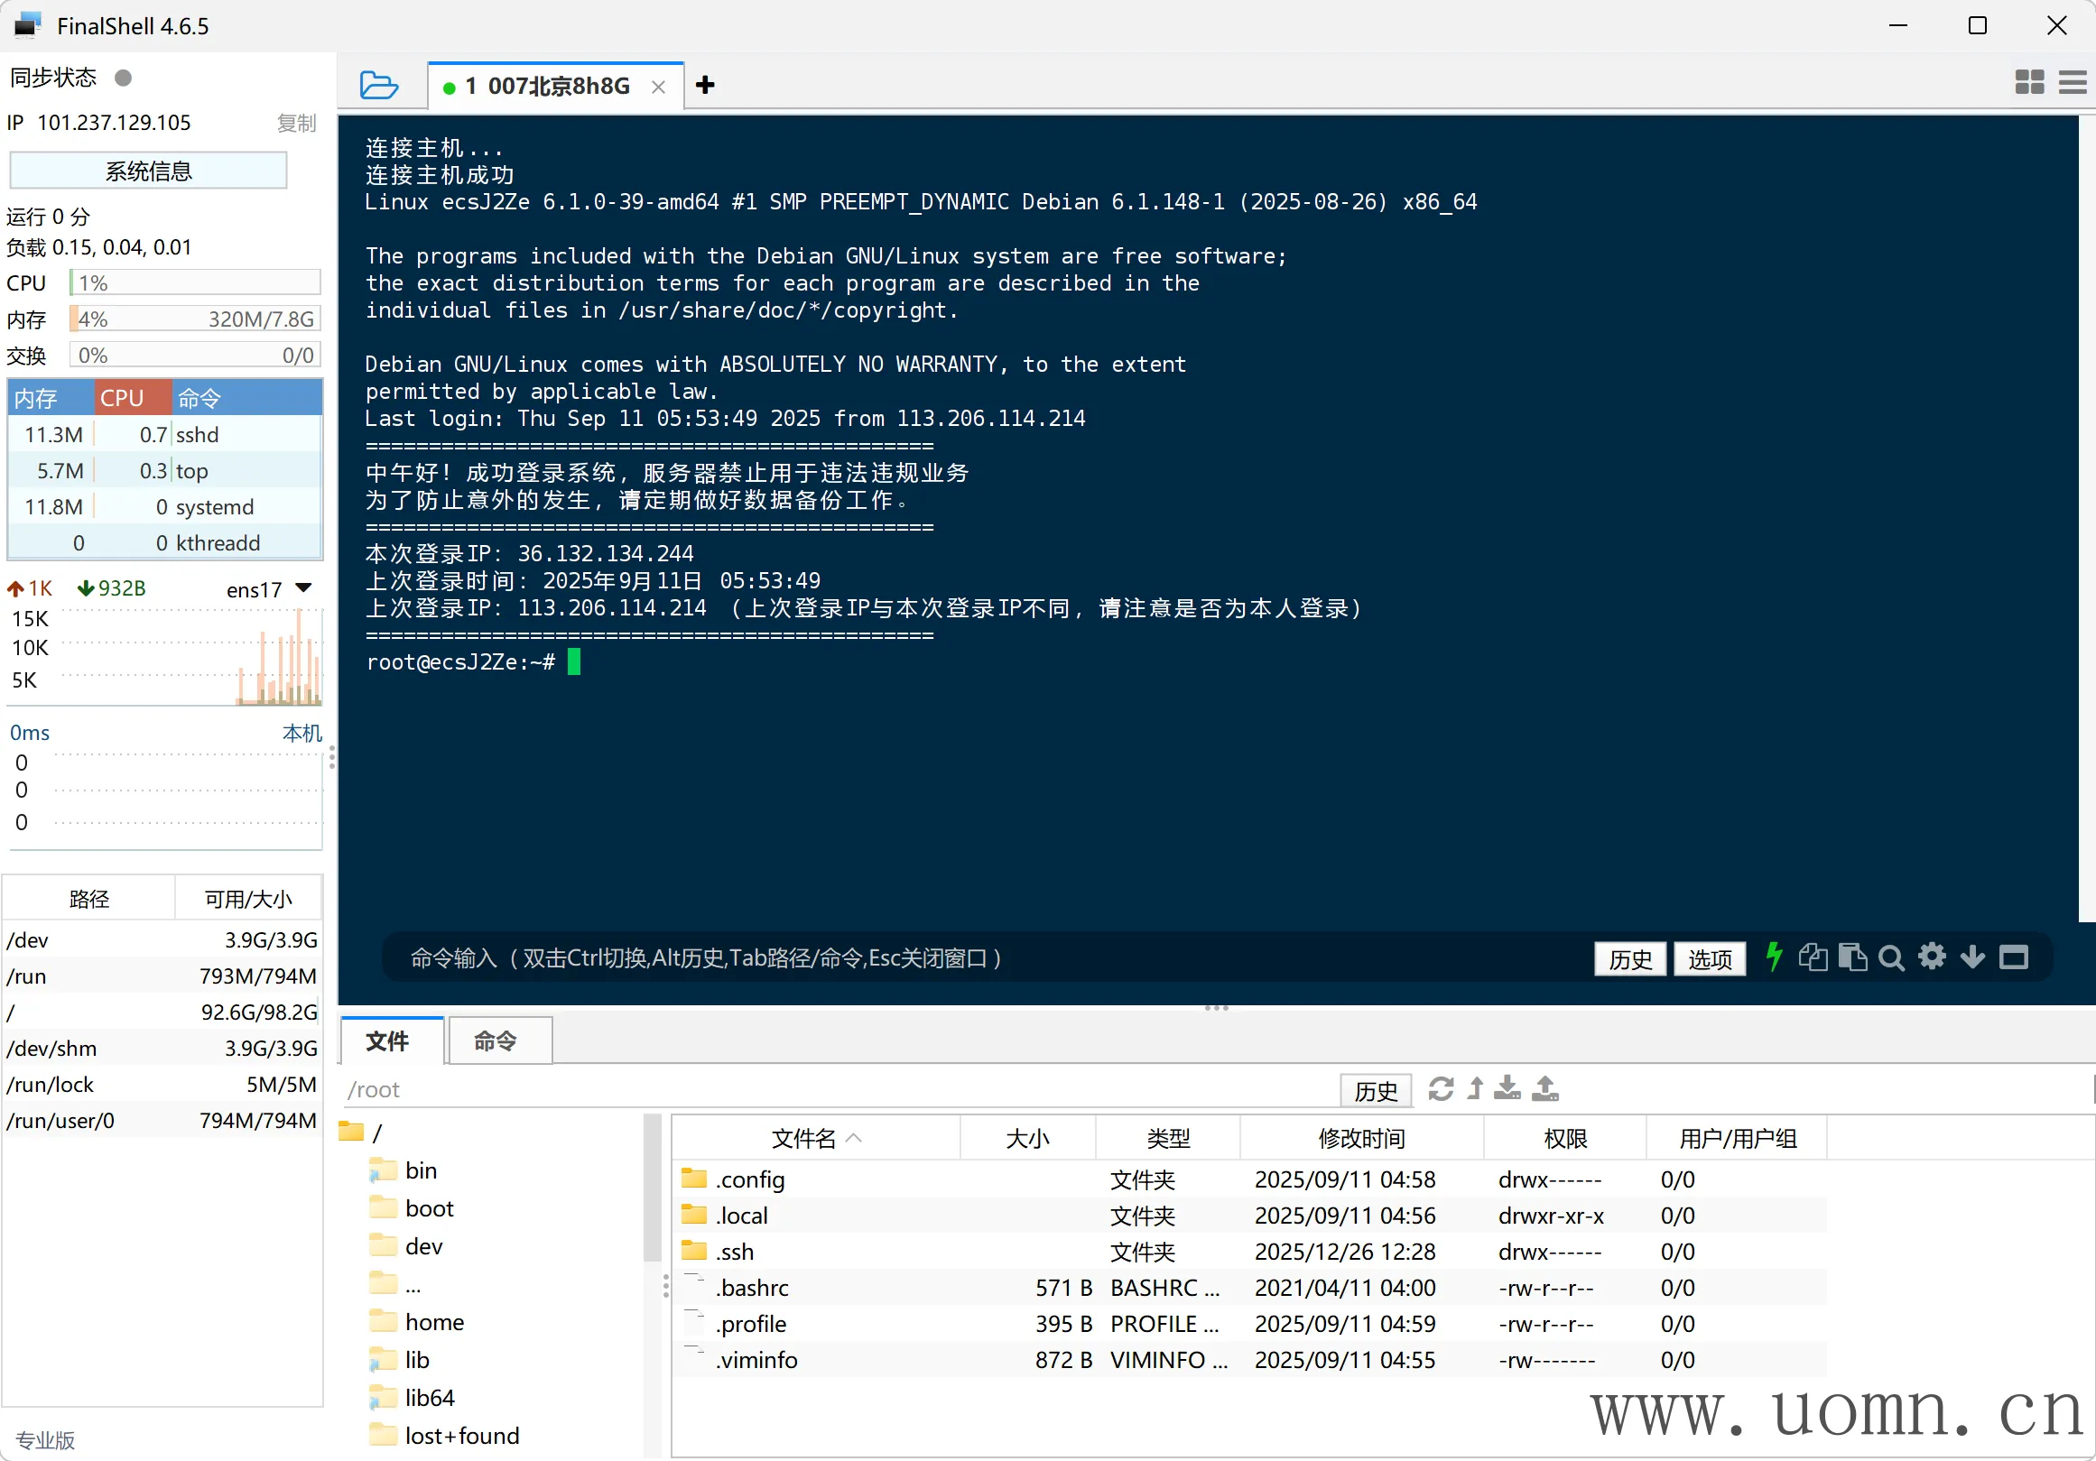Click the paste clipboard icon in terminal toolbar
This screenshot has height=1461, width=2096.
point(1851,957)
